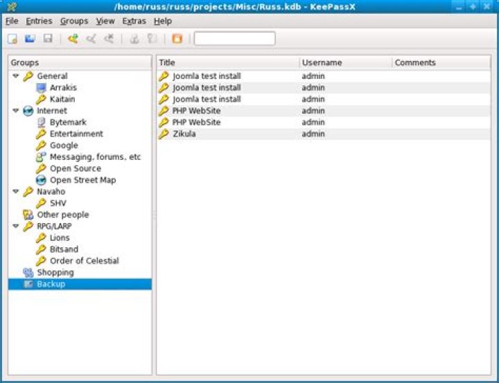
Task: Click the globe icon beside Open Street Map
Action: click(x=41, y=180)
